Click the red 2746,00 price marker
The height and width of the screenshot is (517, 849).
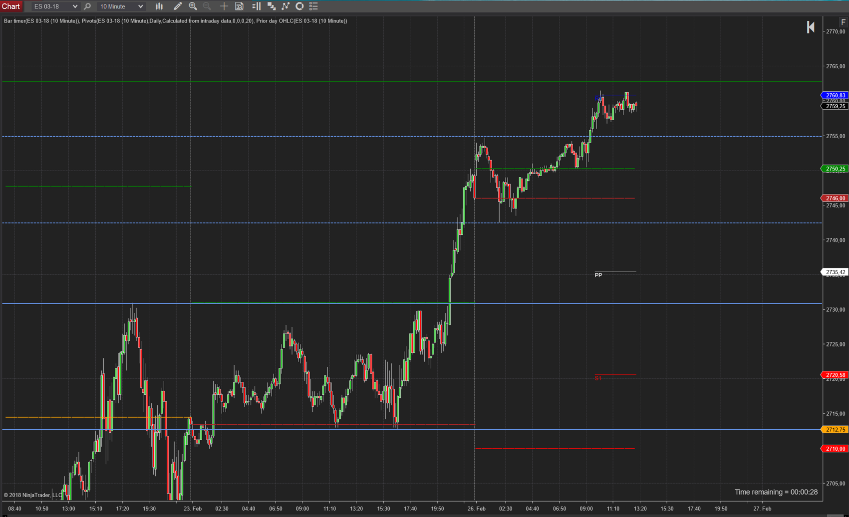835,198
